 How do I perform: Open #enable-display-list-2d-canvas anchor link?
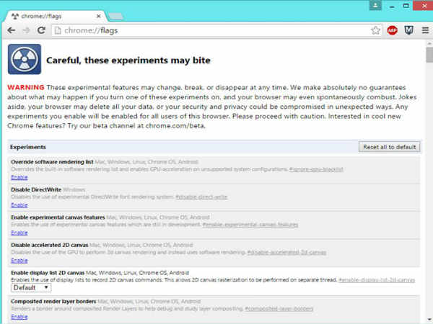pyautogui.click(x=377, y=280)
